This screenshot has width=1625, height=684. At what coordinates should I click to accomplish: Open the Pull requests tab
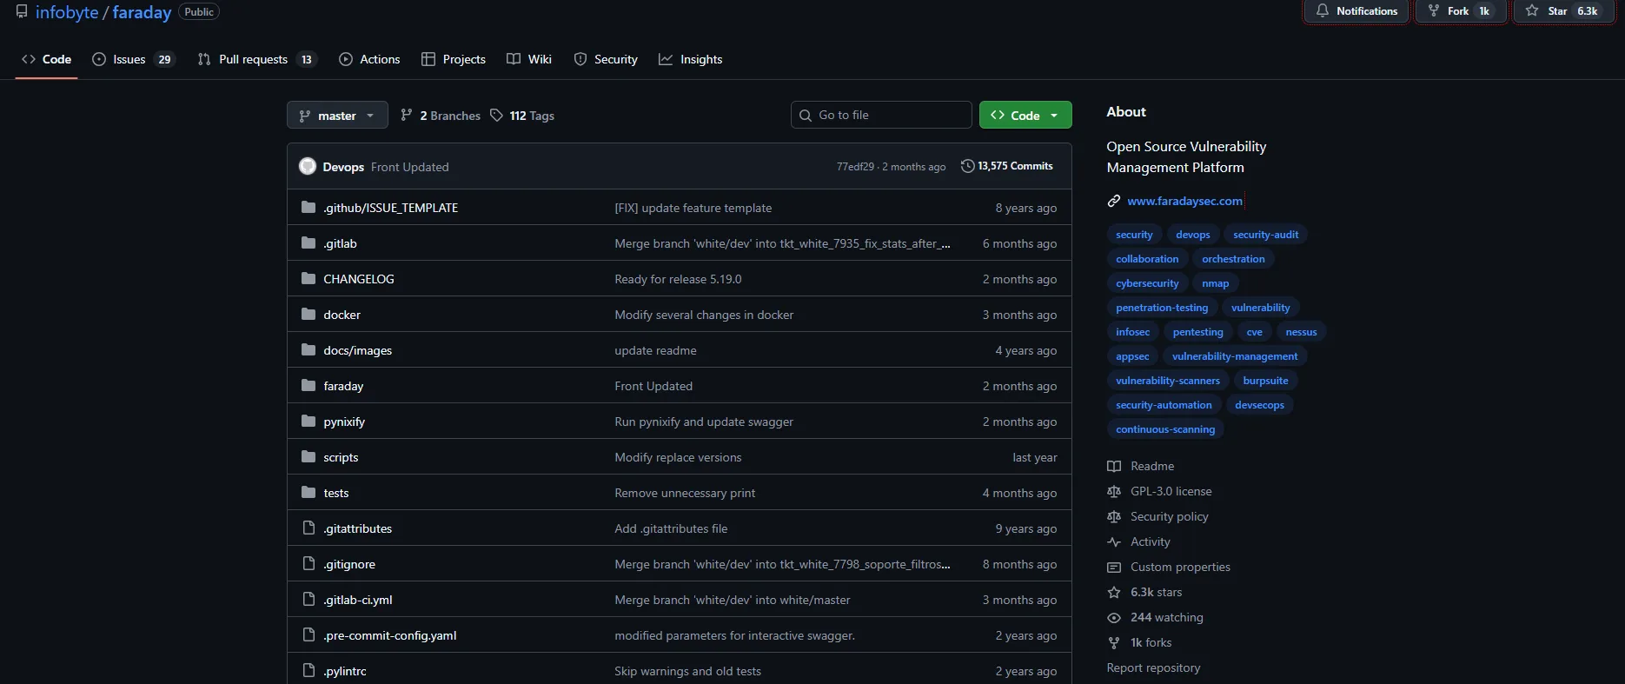(253, 59)
